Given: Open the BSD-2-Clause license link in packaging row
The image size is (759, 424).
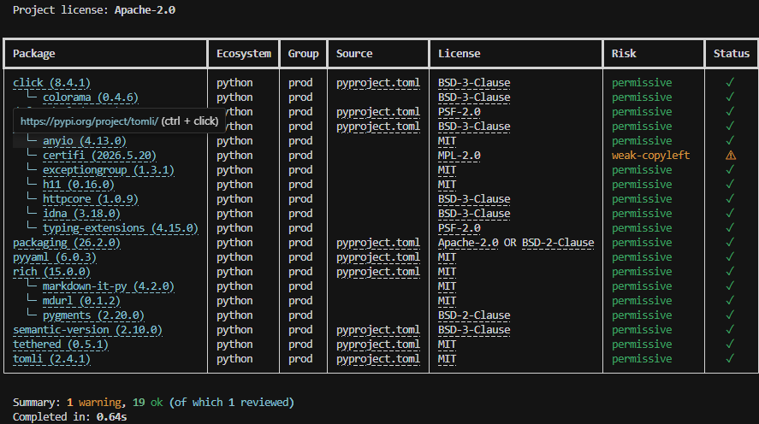Looking at the screenshot, I should point(558,242).
